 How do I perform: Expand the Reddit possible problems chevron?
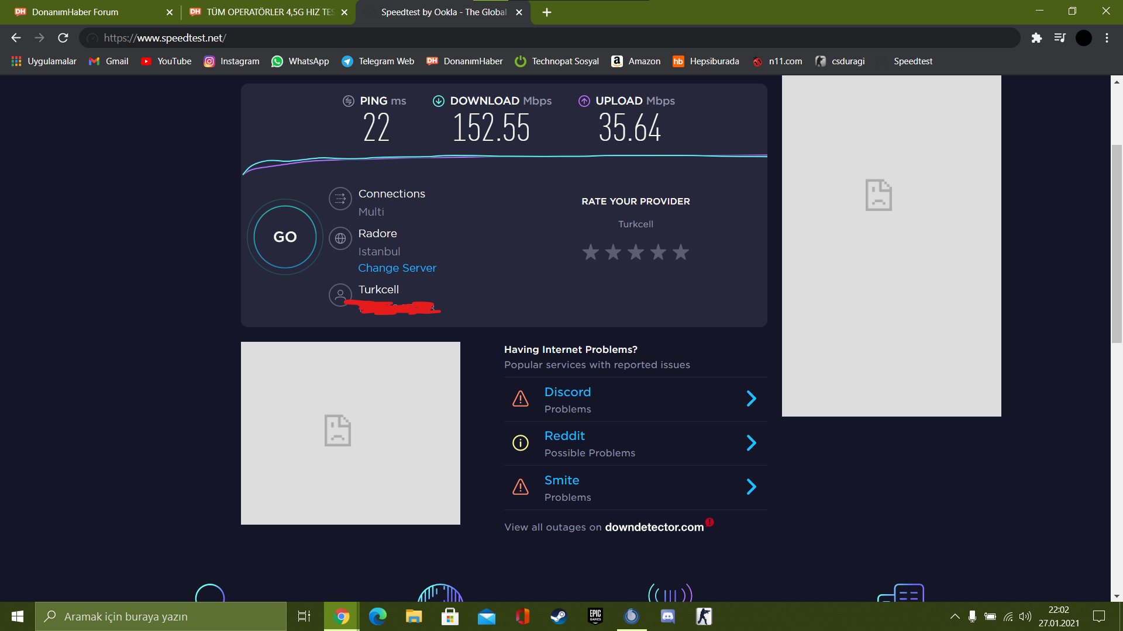pos(752,443)
